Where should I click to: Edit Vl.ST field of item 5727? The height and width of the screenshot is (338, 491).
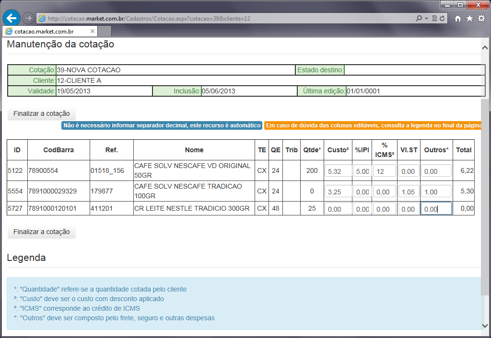(409, 209)
